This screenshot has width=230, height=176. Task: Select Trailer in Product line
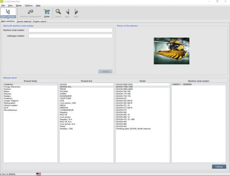pos(87,126)
